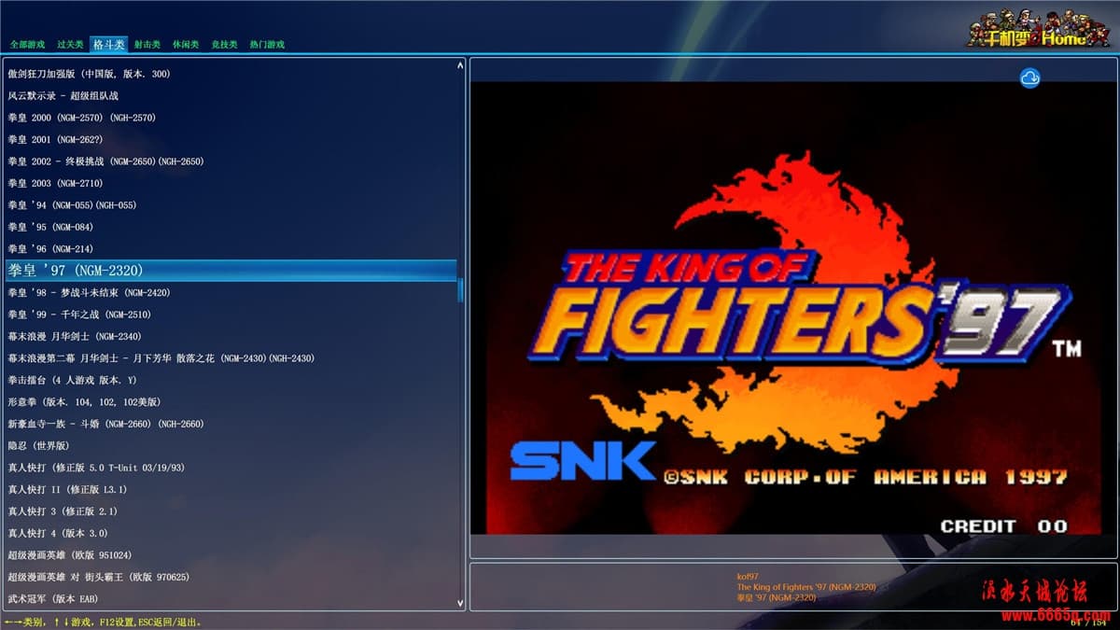The image size is (1120, 630).
Task: Go to the 竞技类 tab
Action: click(x=224, y=44)
